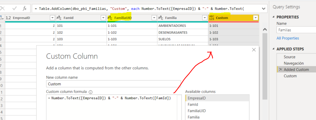Open the All Properties link
Screen dimensions: 316x120
288,38
